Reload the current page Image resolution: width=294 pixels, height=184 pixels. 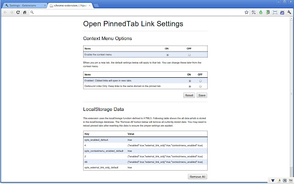(x=18, y=12)
